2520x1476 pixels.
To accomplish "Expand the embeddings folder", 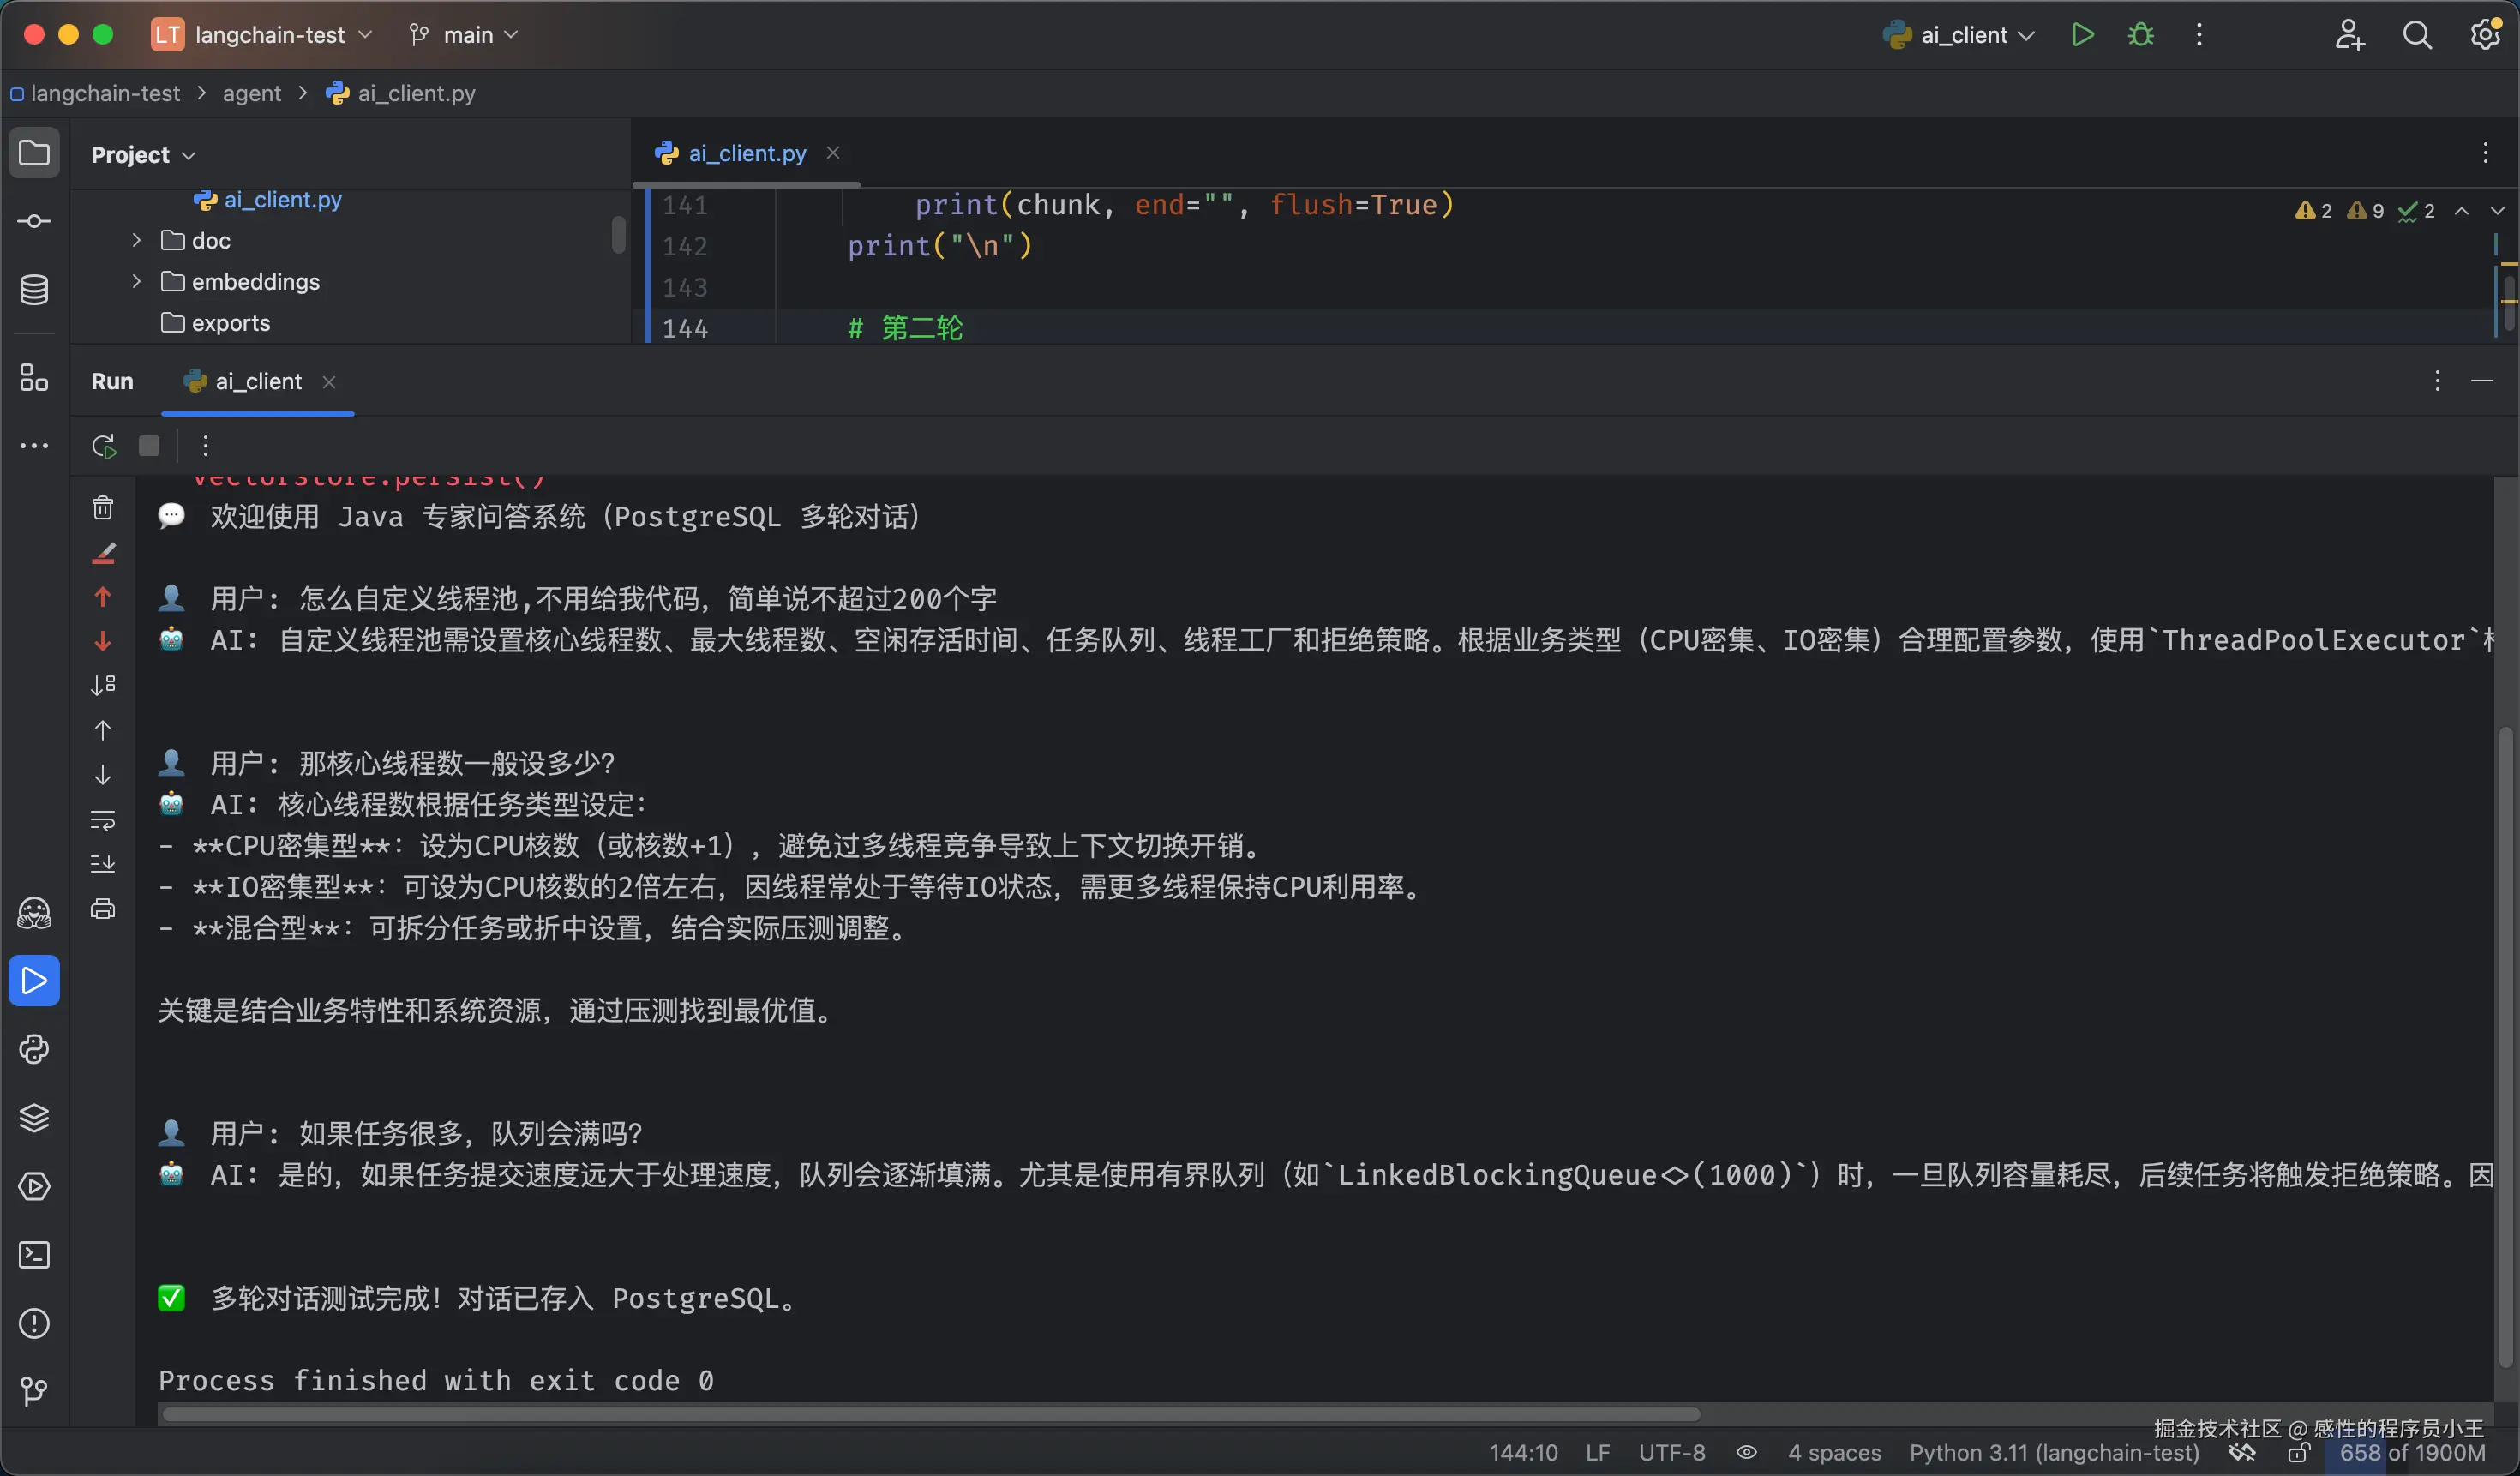I will click(137, 282).
